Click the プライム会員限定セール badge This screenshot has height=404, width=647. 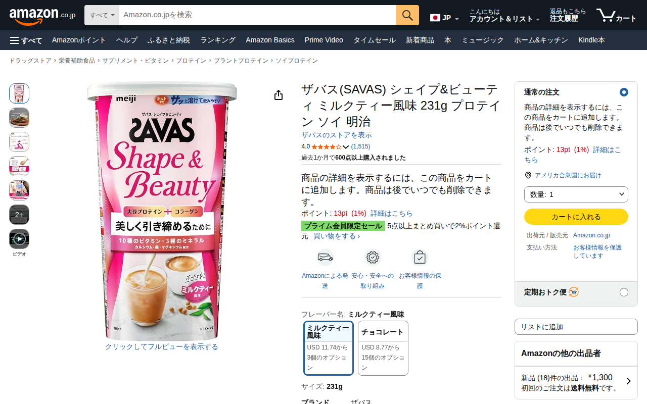pos(343,226)
